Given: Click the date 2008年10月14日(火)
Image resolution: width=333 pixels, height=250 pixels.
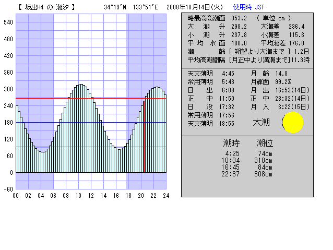Looking at the screenshot, I should 195,7.
